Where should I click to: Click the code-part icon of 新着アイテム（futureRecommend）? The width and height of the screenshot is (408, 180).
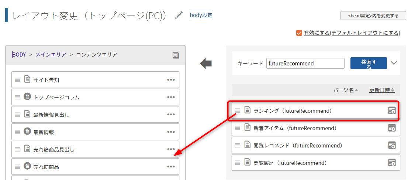pyautogui.click(x=248, y=127)
